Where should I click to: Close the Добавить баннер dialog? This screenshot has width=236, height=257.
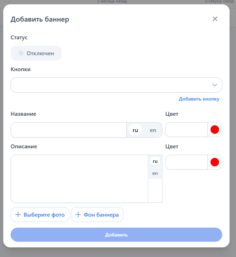(x=215, y=19)
